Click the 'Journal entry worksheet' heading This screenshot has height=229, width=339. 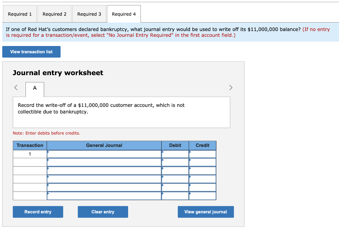coord(58,73)
